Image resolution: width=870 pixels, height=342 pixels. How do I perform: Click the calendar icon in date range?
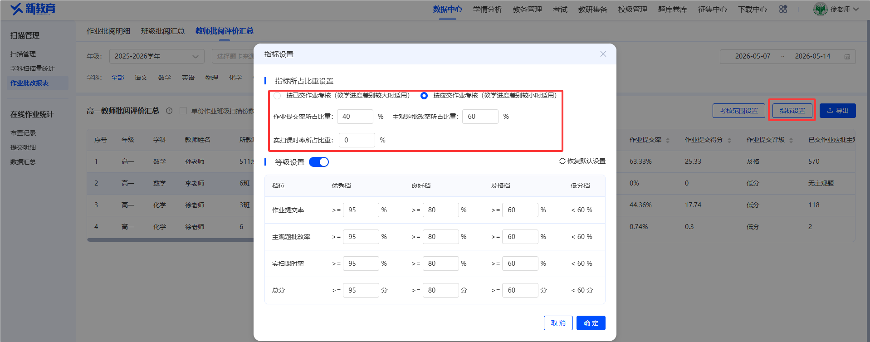click(847, 57)
